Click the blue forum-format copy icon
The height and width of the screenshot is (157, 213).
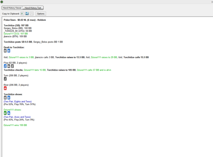click(27, 14)
